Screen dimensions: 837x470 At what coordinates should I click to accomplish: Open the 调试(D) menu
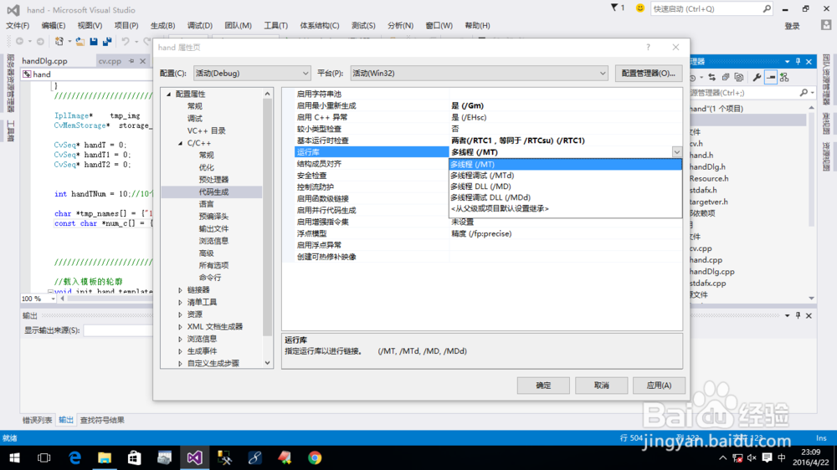[200, 26]
